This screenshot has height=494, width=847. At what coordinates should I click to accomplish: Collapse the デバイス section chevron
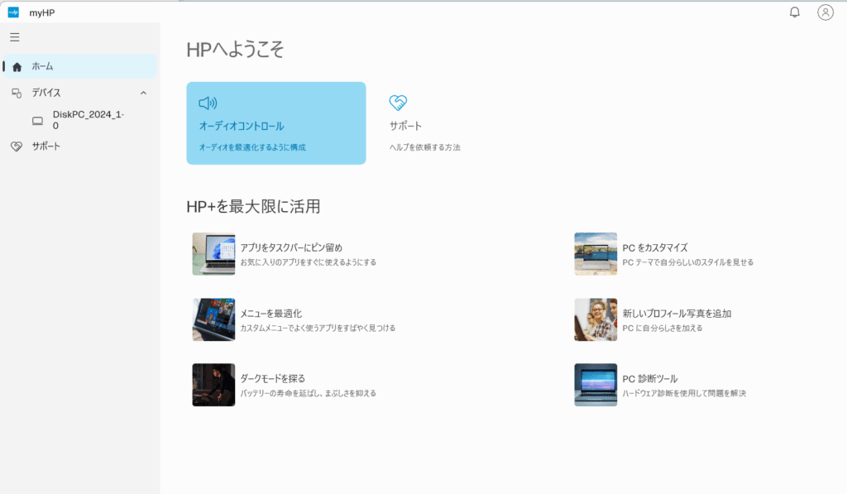point(143,93)
